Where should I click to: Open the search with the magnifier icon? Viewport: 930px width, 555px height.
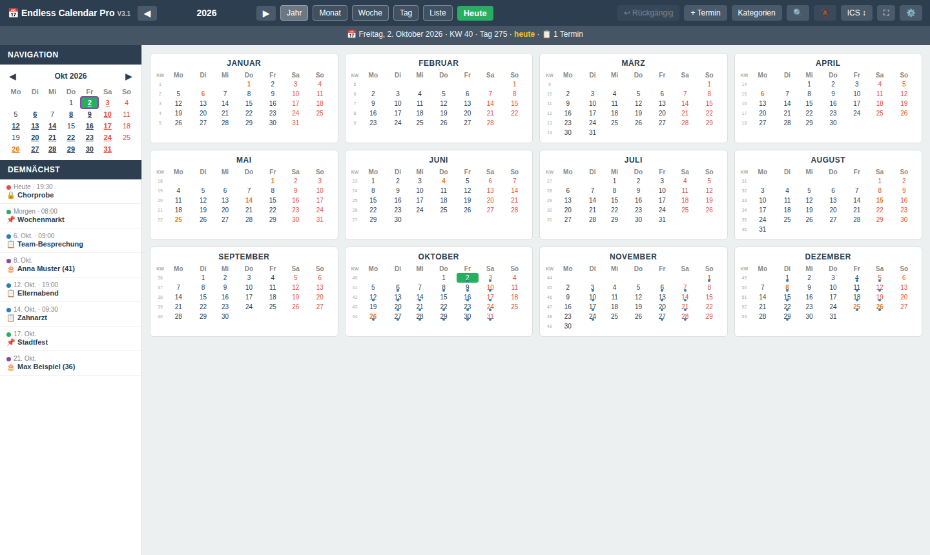point(798,13)
